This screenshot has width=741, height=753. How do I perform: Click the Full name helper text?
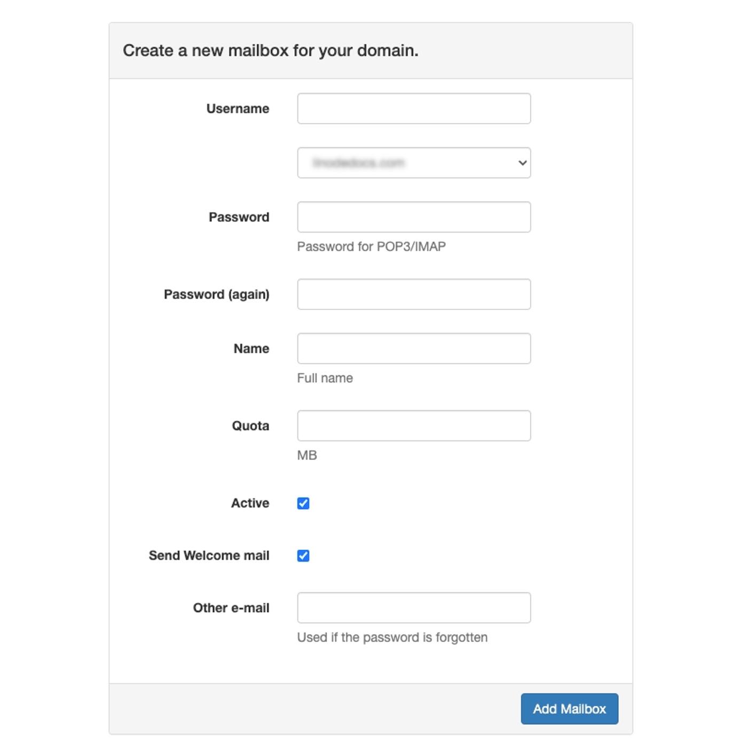pyautogui.click(x=325, y=378)
